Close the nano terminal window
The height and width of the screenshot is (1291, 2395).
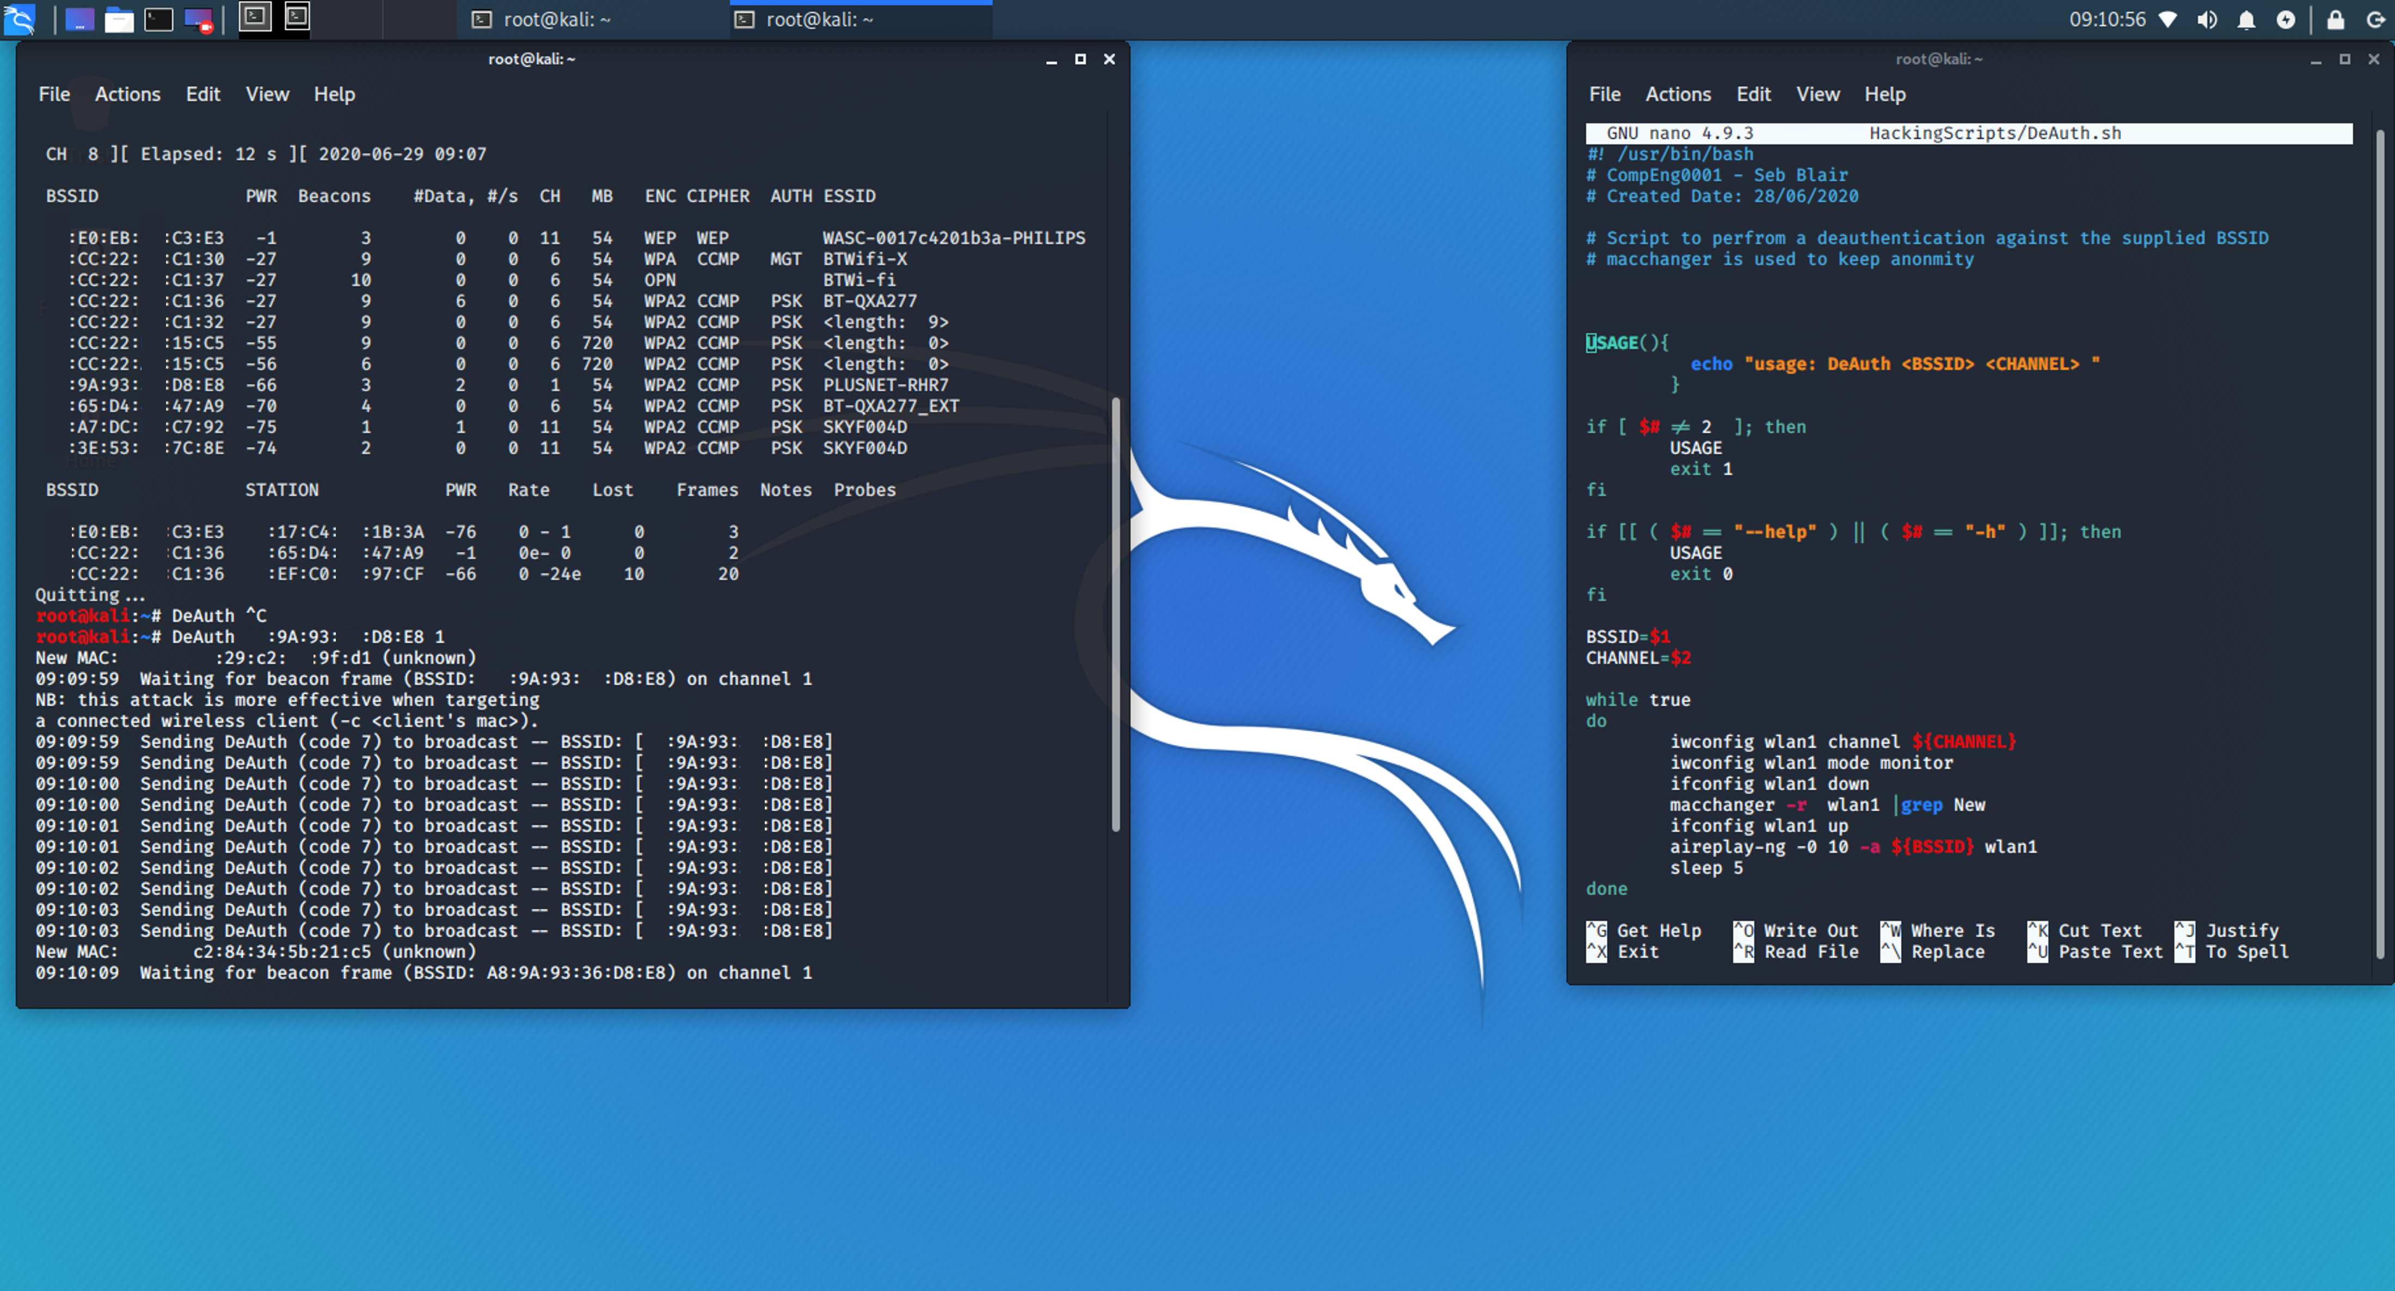(2374, 59)
